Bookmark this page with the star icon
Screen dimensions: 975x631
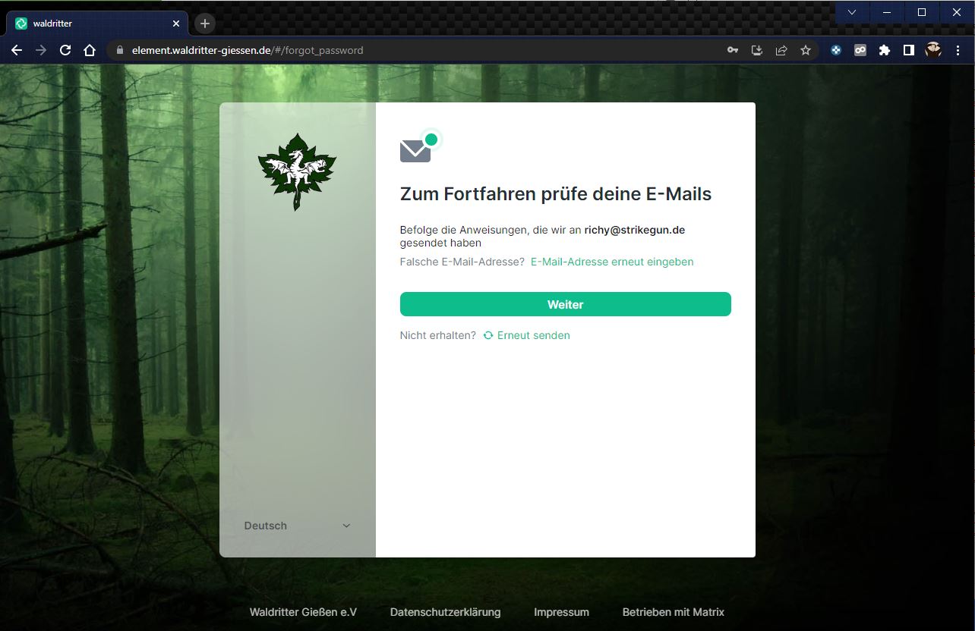(x=806, y=50)
